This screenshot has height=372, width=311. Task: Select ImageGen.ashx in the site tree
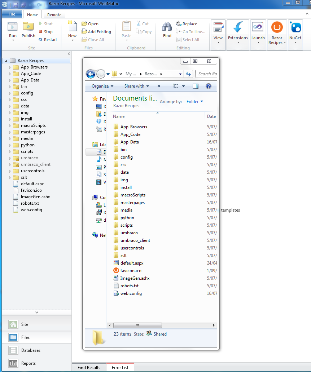(x=35, y=197)
